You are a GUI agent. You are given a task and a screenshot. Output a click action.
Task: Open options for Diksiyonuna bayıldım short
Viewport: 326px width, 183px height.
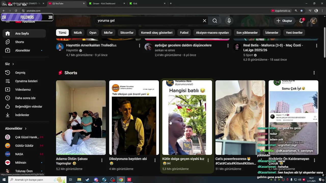click(x=155, y=160)
